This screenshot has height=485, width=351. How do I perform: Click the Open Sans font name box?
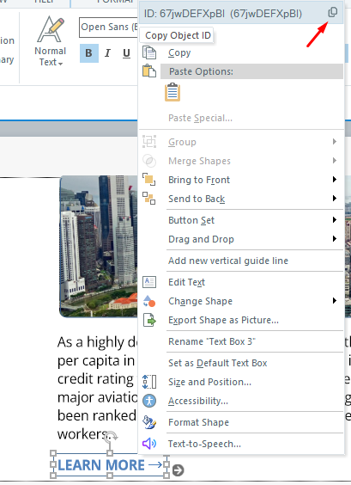(108, 28)
